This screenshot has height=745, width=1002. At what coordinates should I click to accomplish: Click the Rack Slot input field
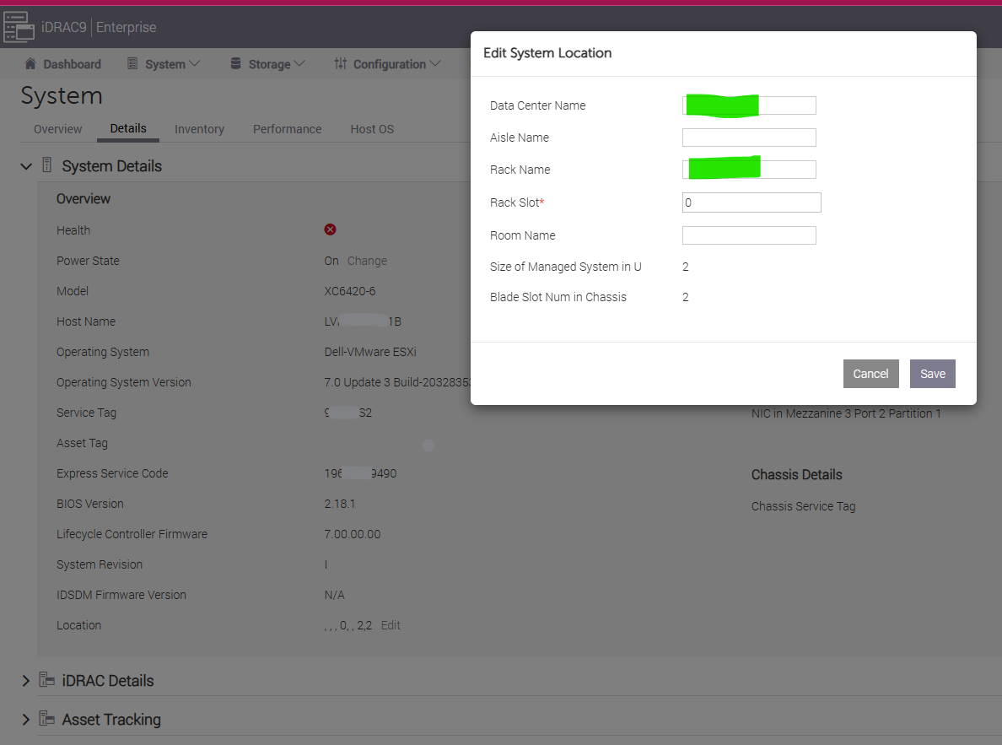[751, 202]
